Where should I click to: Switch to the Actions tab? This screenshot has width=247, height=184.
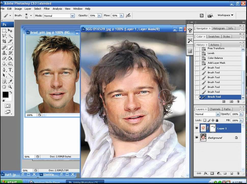(215, 45)
